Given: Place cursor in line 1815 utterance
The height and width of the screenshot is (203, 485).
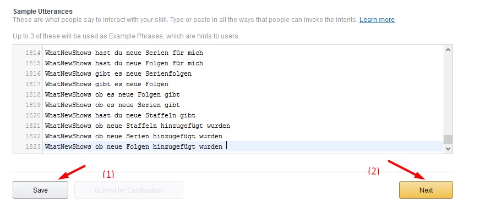Looking at the screenshot, I should coord(124,64).
